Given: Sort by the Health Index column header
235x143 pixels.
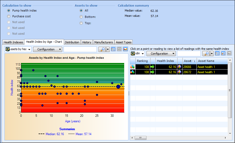Looking at the screenshot, I should [x=166, y=61].
